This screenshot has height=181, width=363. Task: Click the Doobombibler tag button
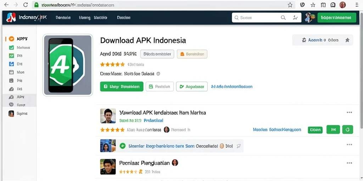coord(157,54)
